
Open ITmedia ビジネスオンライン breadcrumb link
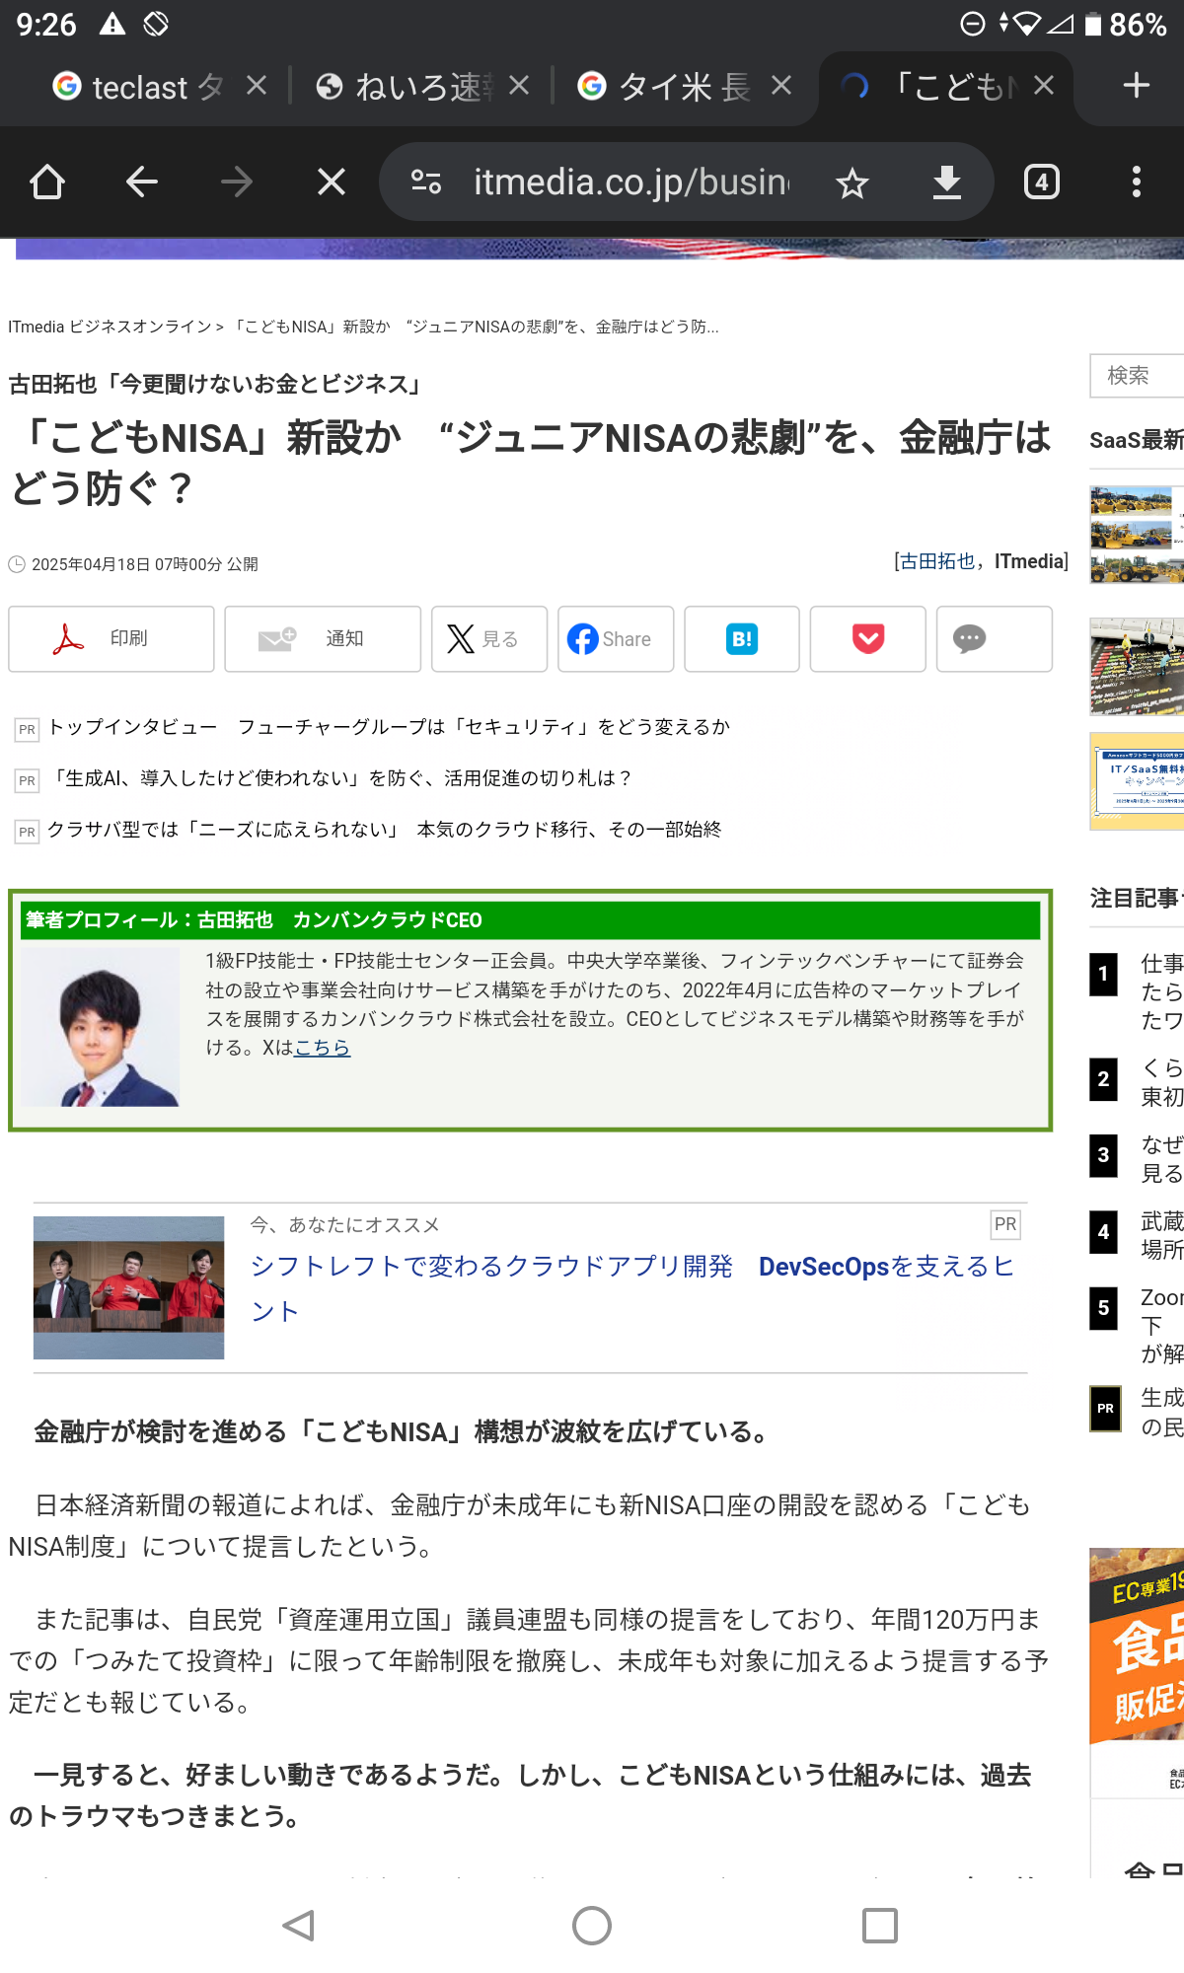point(110,327)
